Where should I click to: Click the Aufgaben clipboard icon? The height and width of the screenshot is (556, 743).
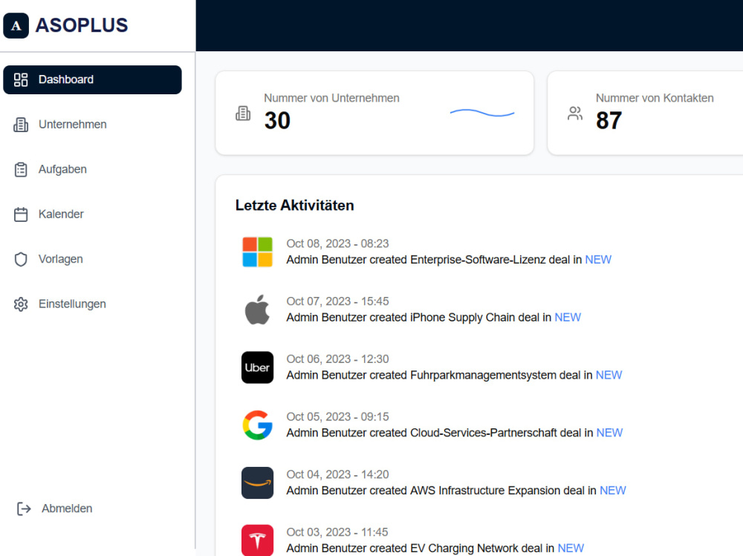pyautogui.click(x=21, y=169)
